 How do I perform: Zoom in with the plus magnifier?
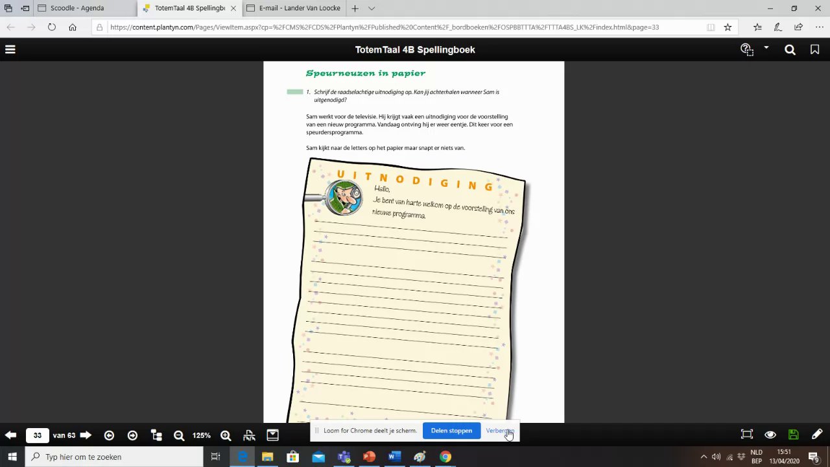(x=226, y=435)
